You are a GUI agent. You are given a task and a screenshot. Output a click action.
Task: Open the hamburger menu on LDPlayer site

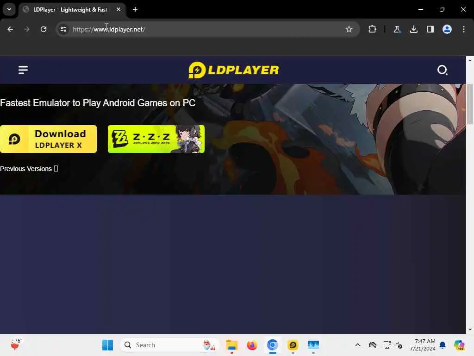[23, 70]
